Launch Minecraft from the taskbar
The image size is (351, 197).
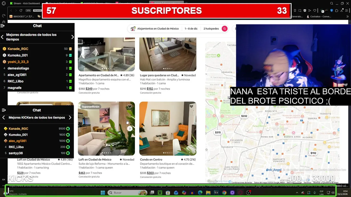point(160,193)
